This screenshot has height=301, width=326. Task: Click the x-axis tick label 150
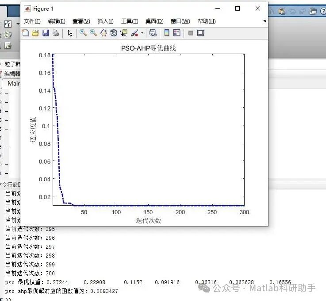[148, 212]
